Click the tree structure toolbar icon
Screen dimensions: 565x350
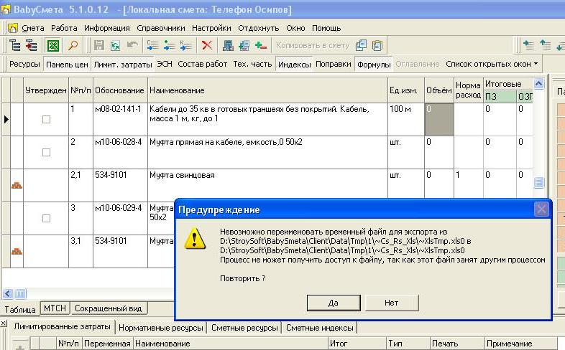tap(15, 46)
